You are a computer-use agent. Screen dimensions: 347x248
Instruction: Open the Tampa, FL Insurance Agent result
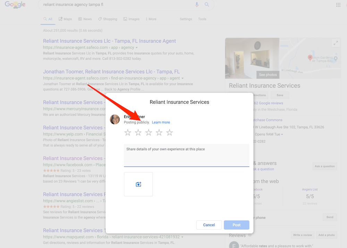pyautogui.click(x=109, y=41)
